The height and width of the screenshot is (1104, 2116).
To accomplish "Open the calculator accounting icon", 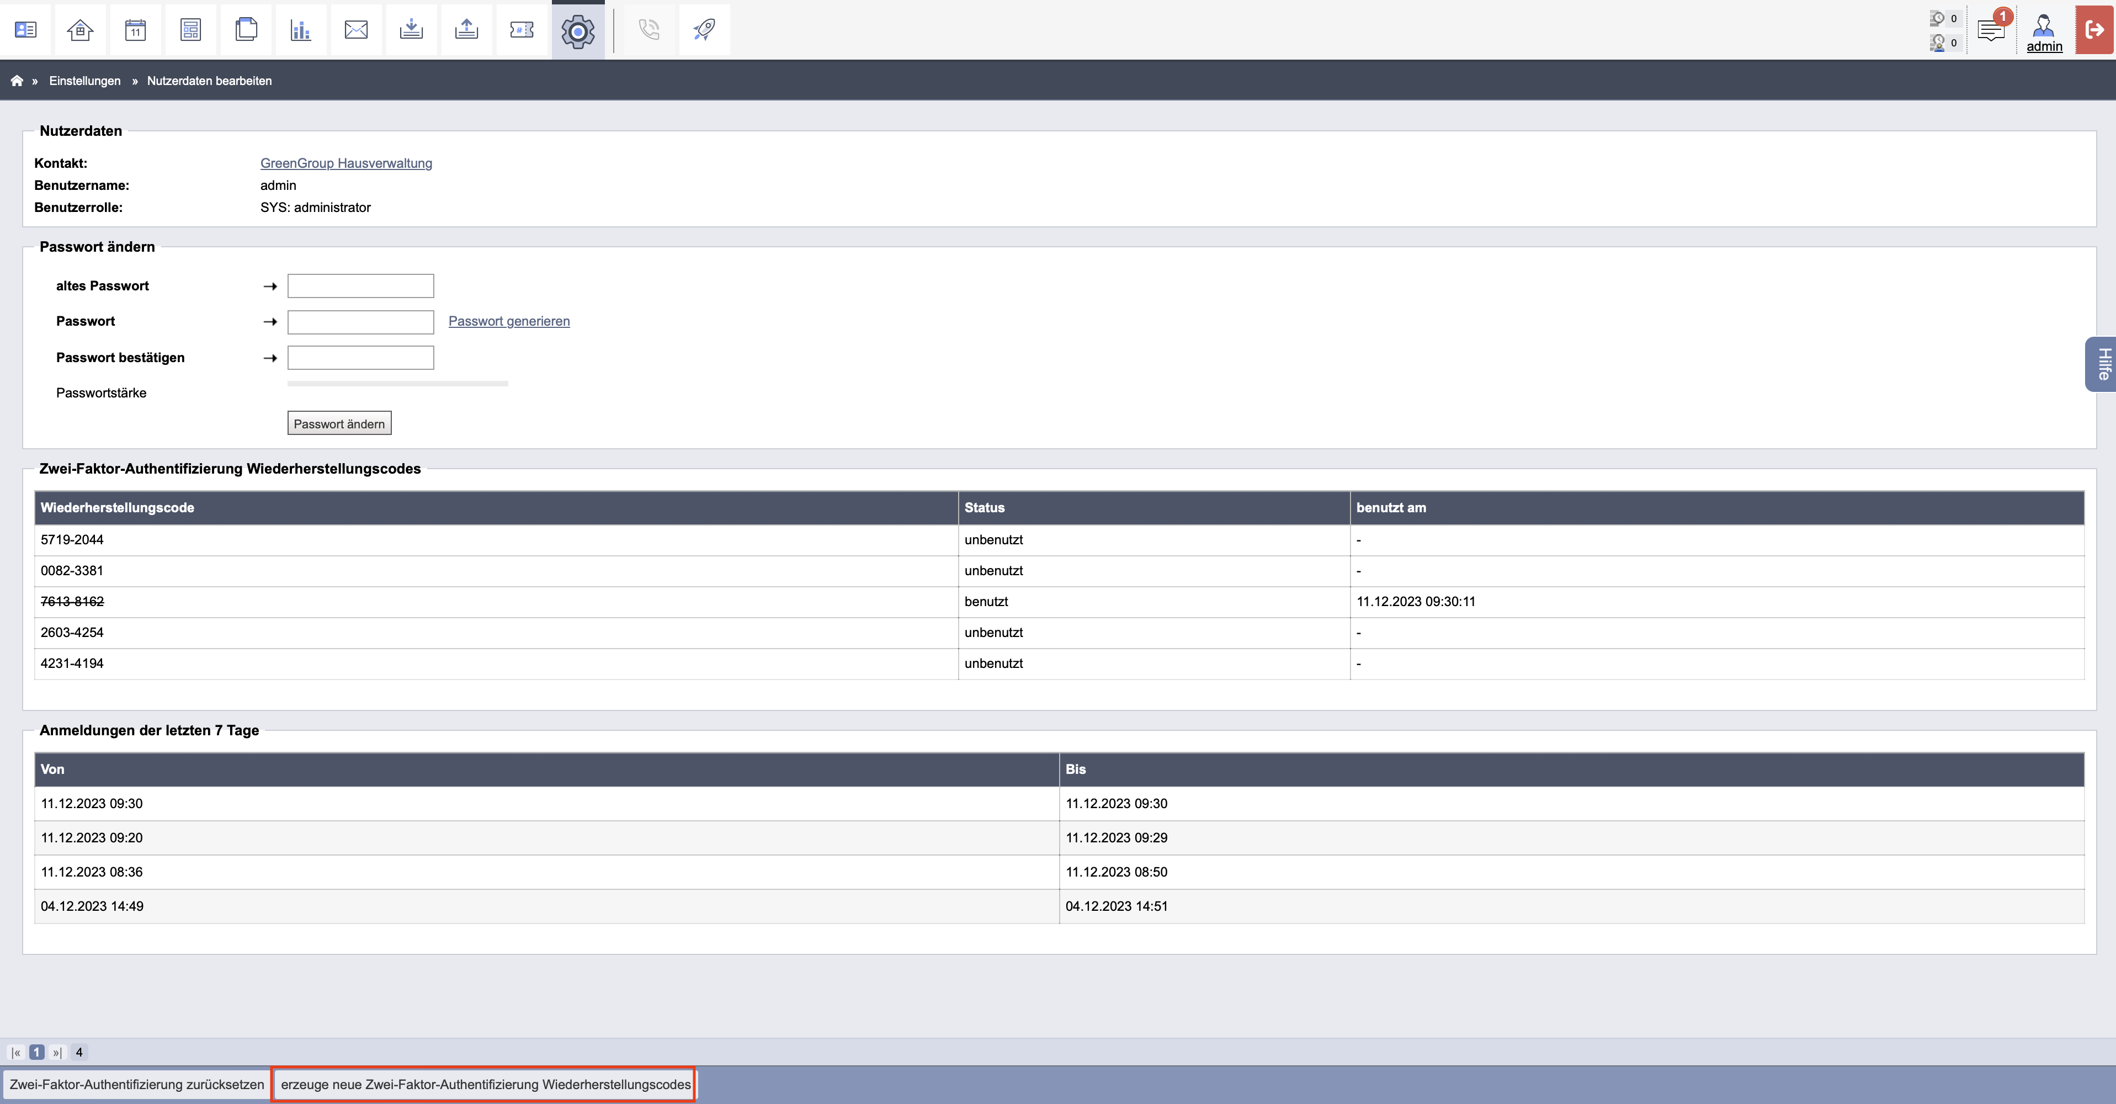I will (190, 30).
